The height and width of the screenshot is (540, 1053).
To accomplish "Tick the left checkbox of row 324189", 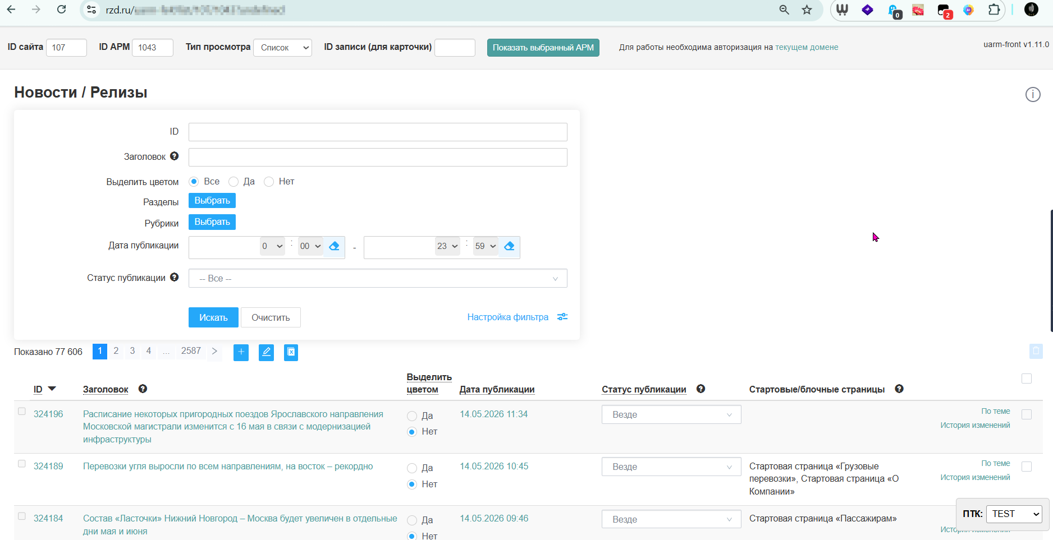I will point(22,464).
